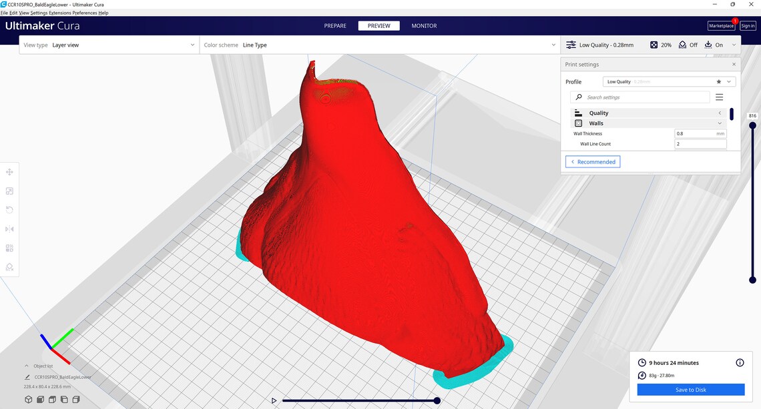Switch back to Recommended settings
The height and width of the screenshot is (409, 761).
tap(593, 161)
